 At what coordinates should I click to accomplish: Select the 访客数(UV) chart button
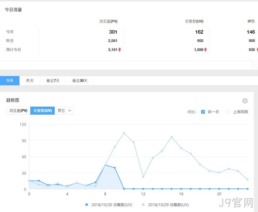pos(42,111)
